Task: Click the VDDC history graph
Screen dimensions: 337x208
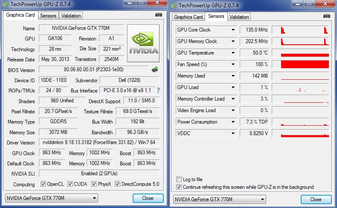Action: [x=300, y=133]
